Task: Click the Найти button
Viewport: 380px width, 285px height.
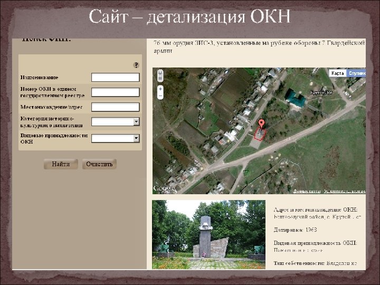Action: point(61,164)
